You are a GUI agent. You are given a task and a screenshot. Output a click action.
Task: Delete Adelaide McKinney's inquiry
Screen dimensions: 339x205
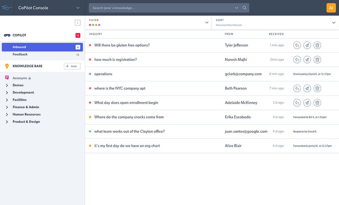(x=317, y=103)
